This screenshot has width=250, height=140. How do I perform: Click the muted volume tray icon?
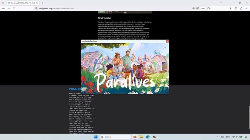click(x=237, y=137)
